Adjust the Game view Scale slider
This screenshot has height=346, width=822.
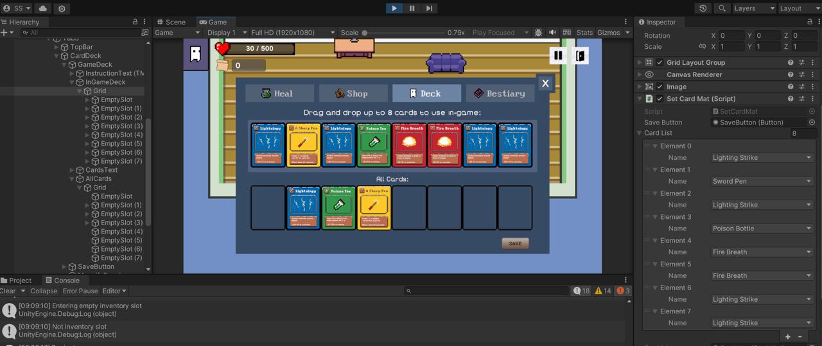404,32
